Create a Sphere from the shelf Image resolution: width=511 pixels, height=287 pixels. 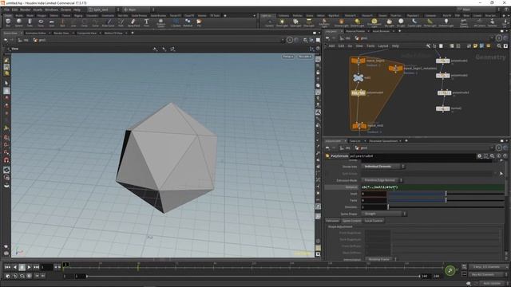tap(19, 22)
